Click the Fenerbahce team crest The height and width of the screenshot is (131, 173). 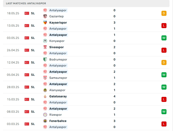(x=45, y=121)
